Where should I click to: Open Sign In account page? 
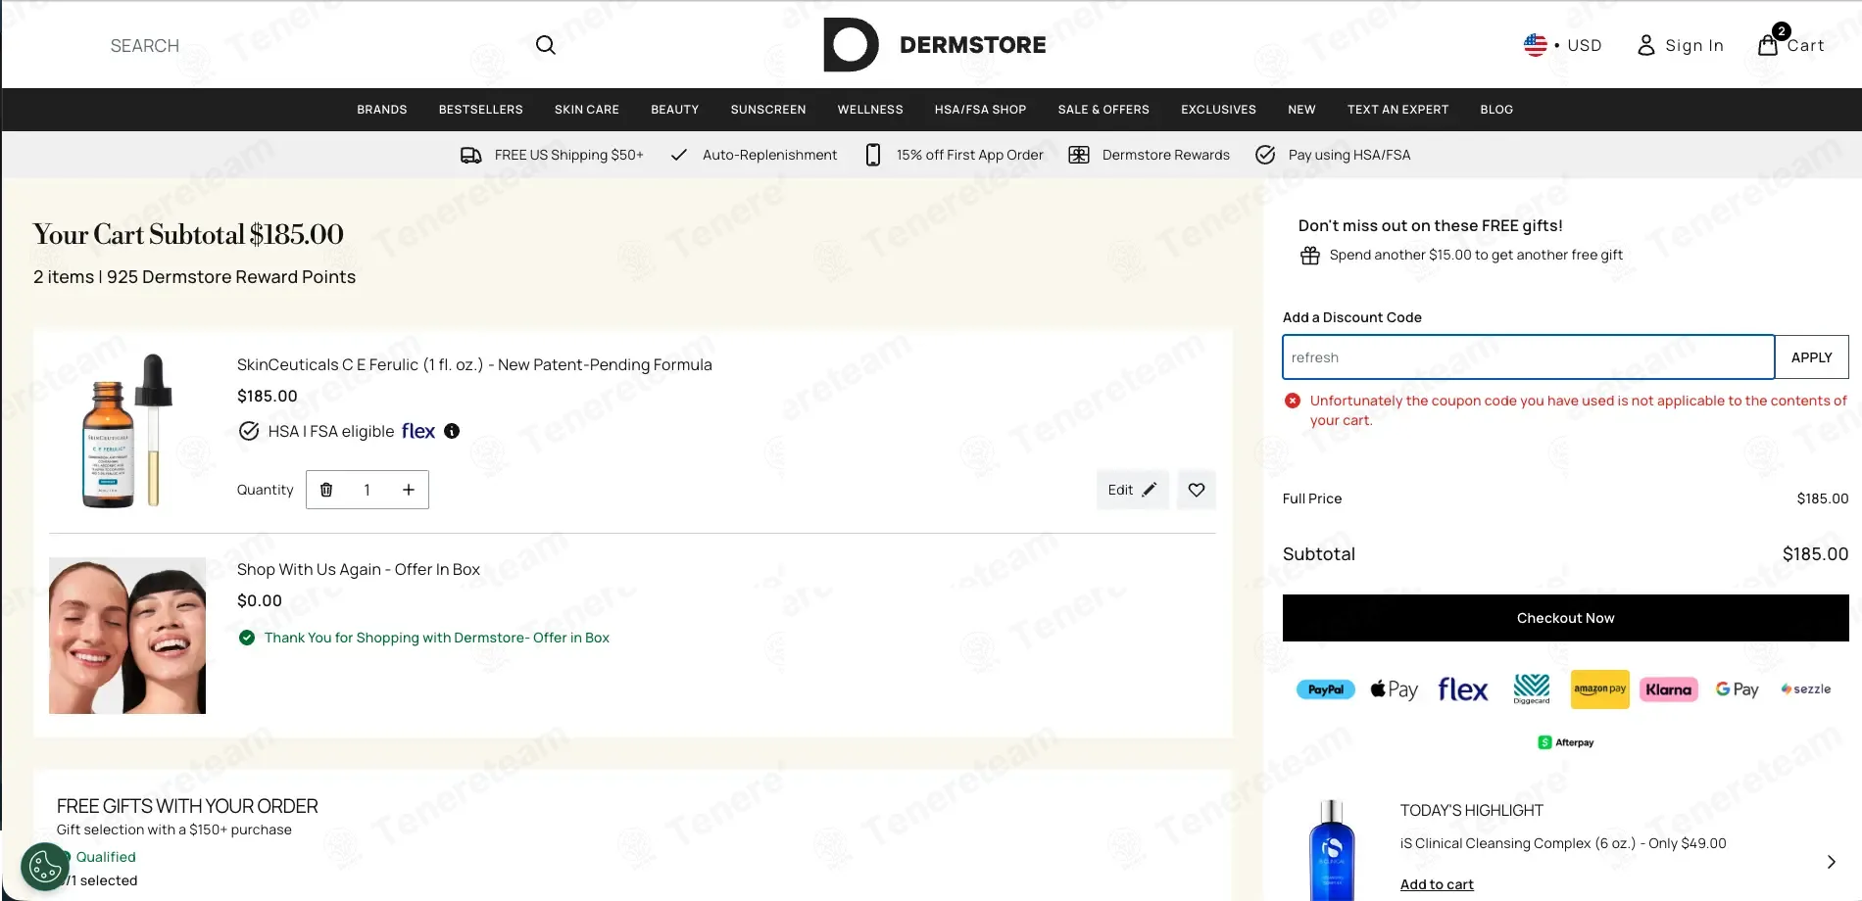(1680, 45)
